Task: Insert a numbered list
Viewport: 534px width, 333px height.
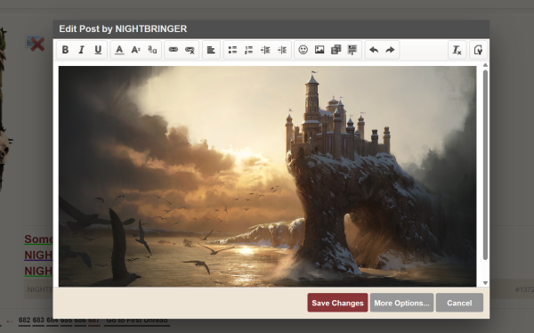Action: 248,50
